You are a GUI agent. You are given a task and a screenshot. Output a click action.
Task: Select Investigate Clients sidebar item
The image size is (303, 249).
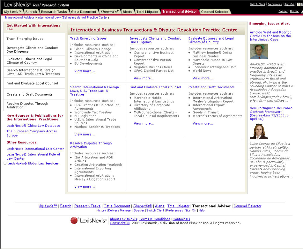(x=34, y=50)
